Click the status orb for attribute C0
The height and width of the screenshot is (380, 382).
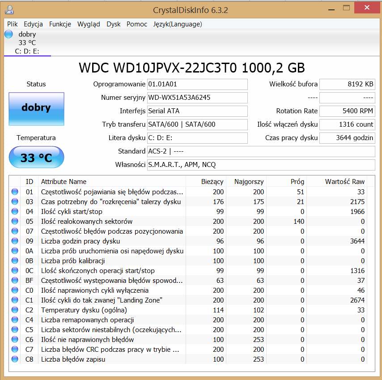(15, 290)
